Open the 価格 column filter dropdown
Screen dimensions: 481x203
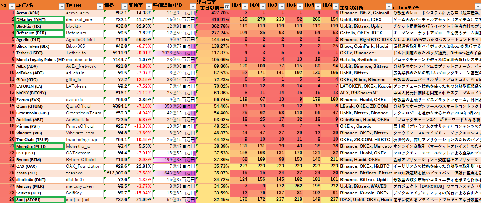tap(124, 6)
